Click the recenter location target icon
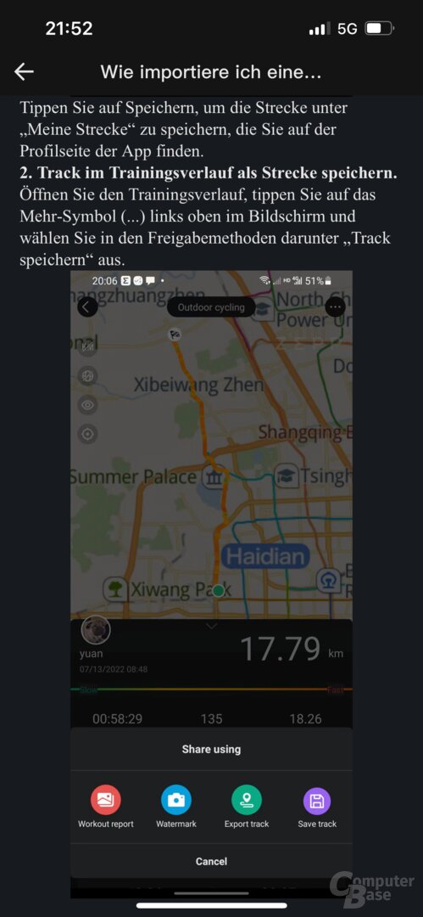 [x=87, y=434]
